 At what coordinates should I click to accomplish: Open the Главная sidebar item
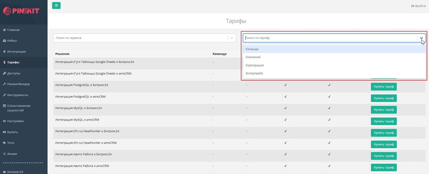click(x=24, y=30)
